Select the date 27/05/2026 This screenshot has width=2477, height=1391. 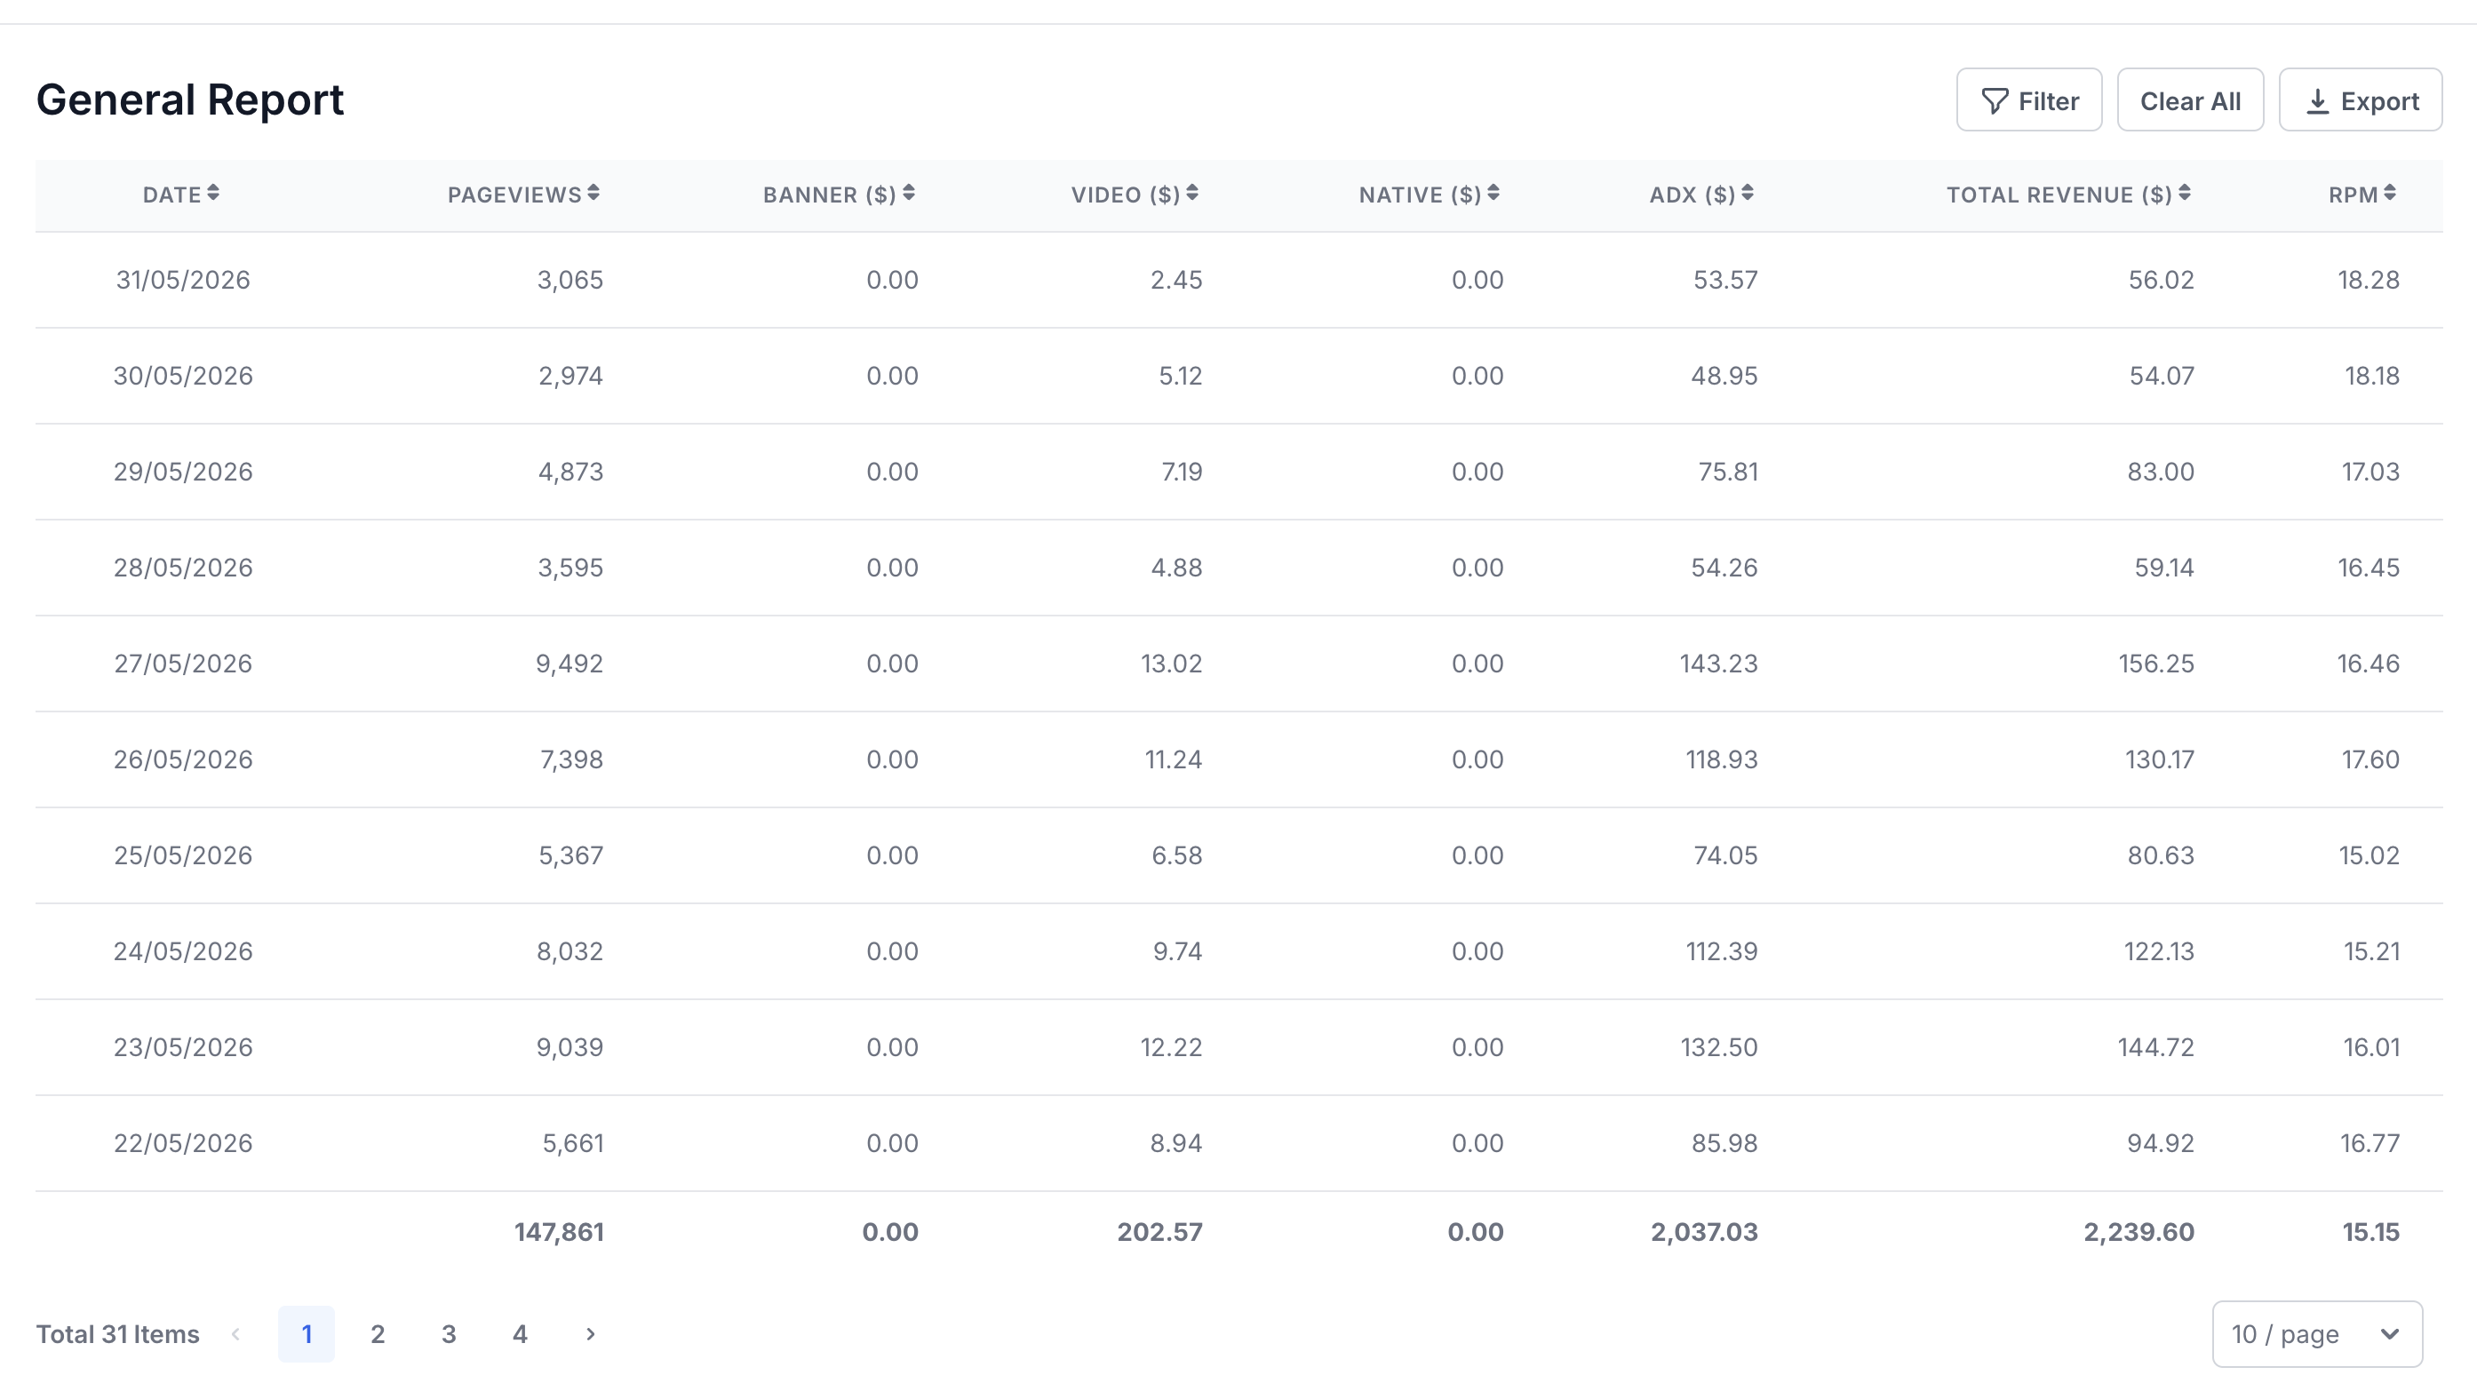tap(183, 664)
